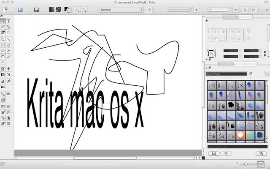Image resolution: width=270 pixels, height=169 pixels.
Task: Select the Color picker eyedropper tool
Action: (8, 82)
